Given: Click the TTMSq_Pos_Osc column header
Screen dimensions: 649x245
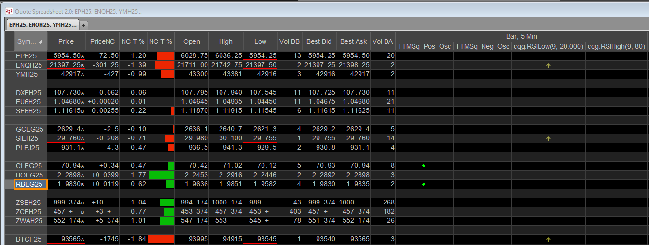Looking at the screenshot, I should [424, 47].
